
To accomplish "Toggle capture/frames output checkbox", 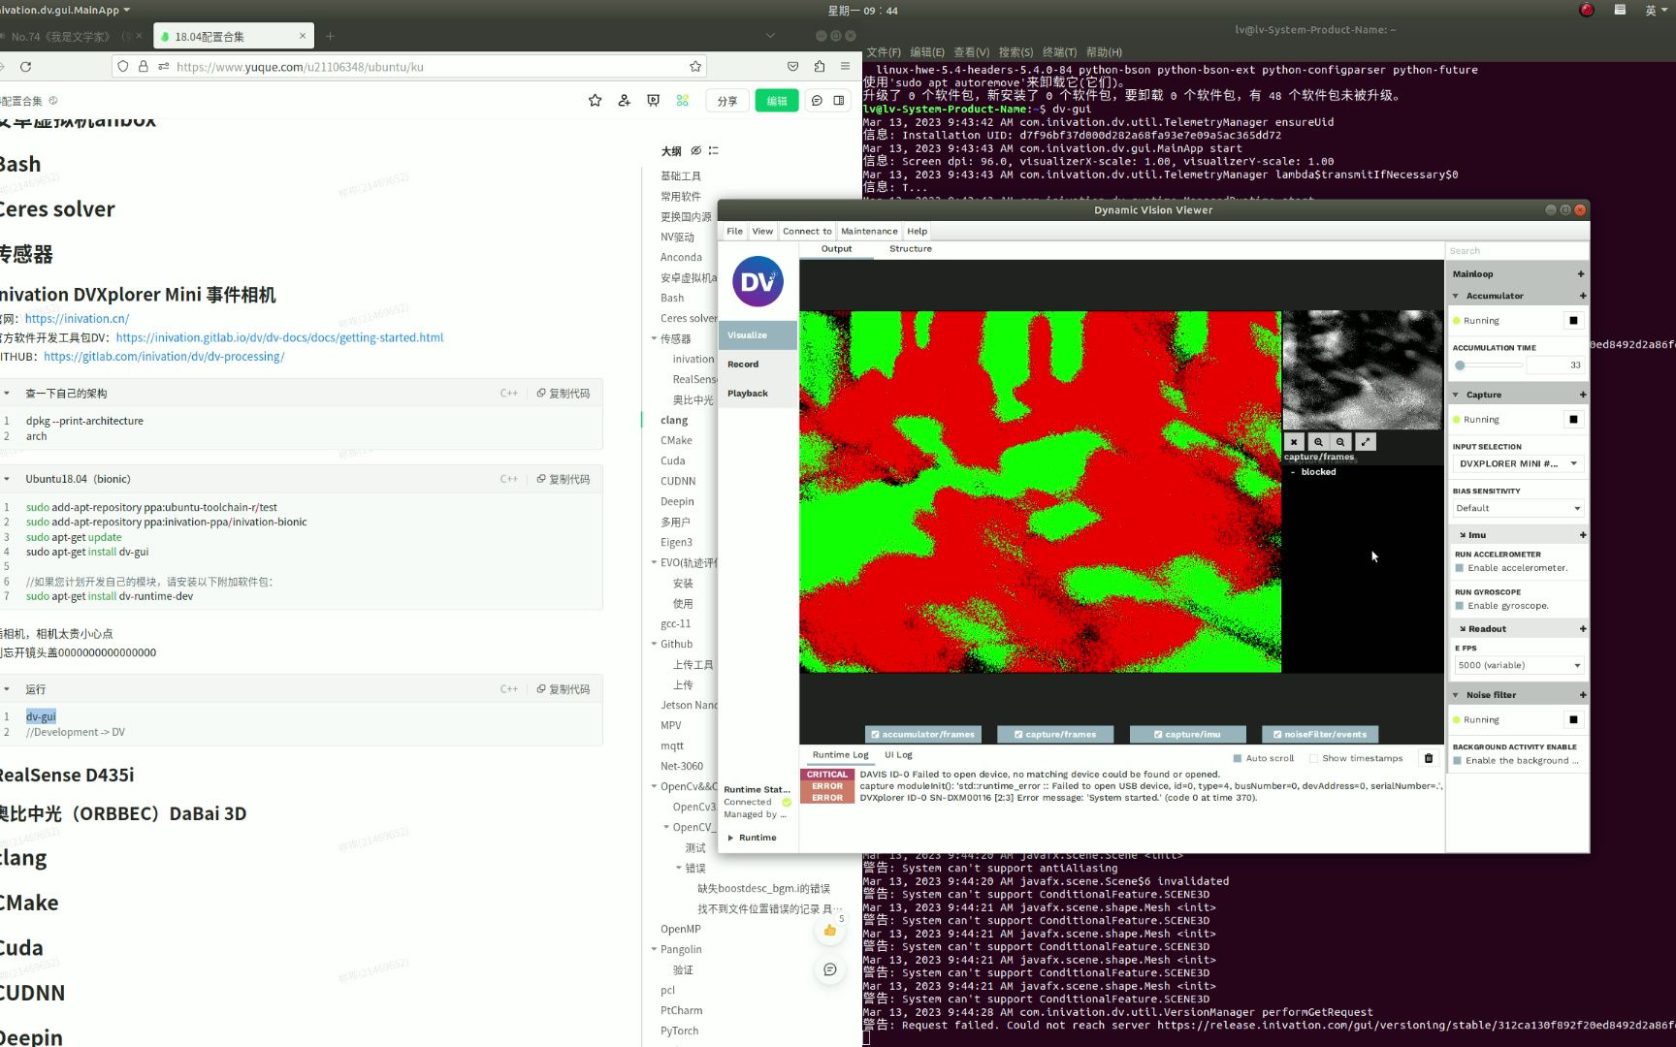I will click(1018, 735).
